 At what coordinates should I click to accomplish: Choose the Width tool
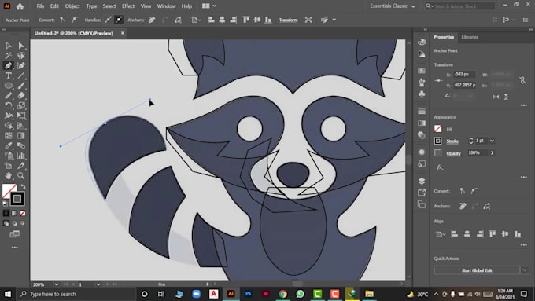tap(8, 116)
